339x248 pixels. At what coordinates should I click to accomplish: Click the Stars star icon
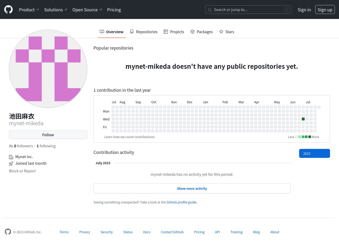pos(221,32)
